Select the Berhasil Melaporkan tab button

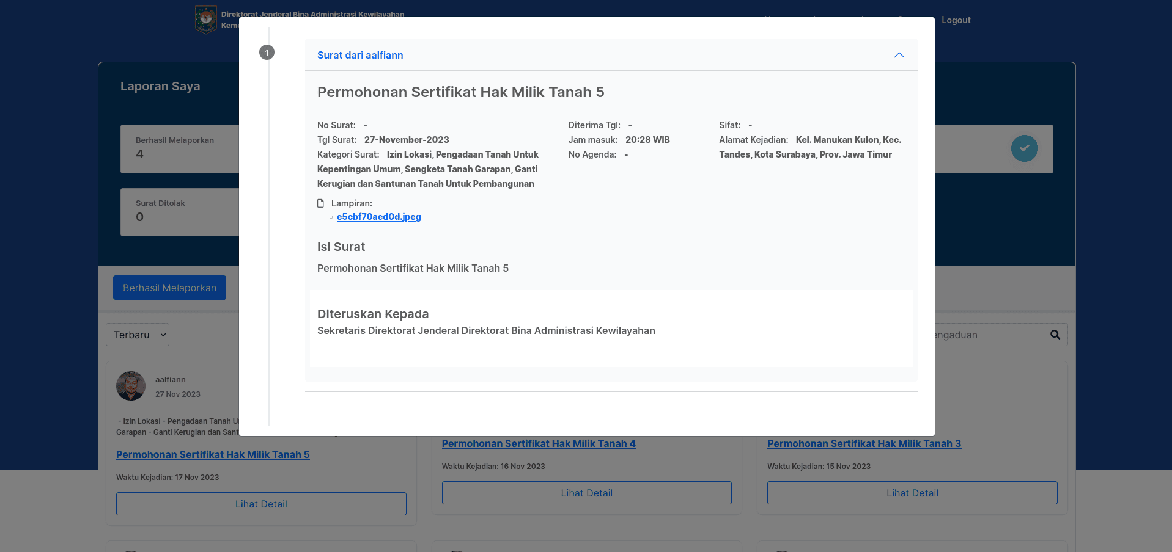[x=169, y=288]
